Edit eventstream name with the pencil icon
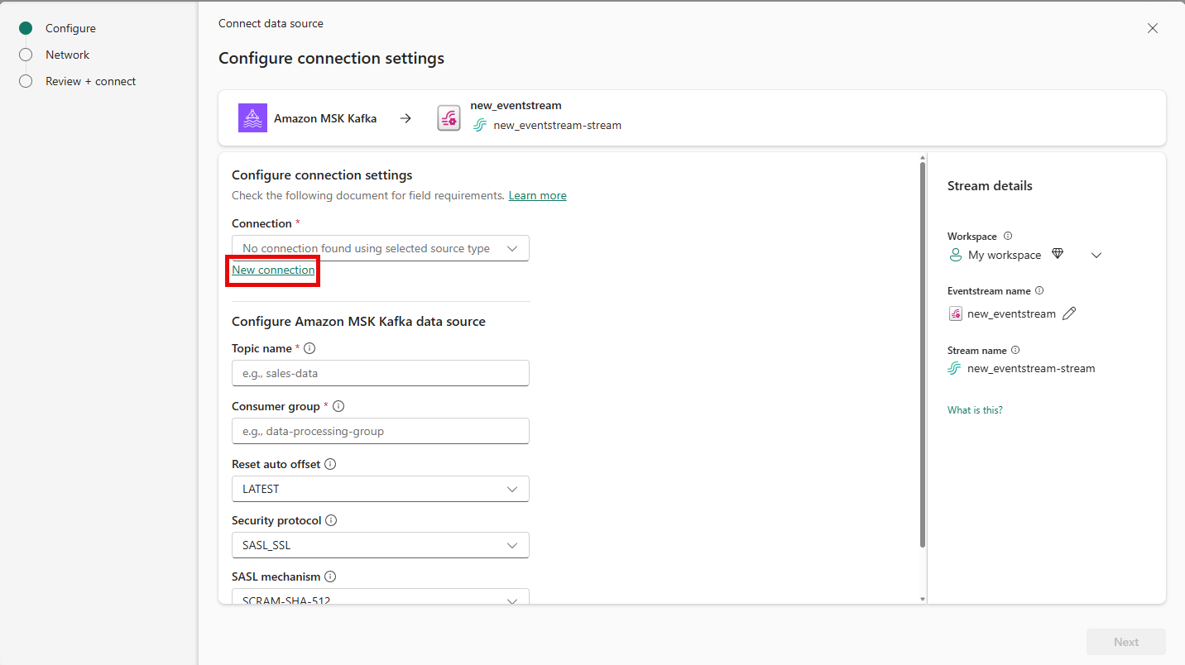1185x665 pixels. pos(1069,313)
